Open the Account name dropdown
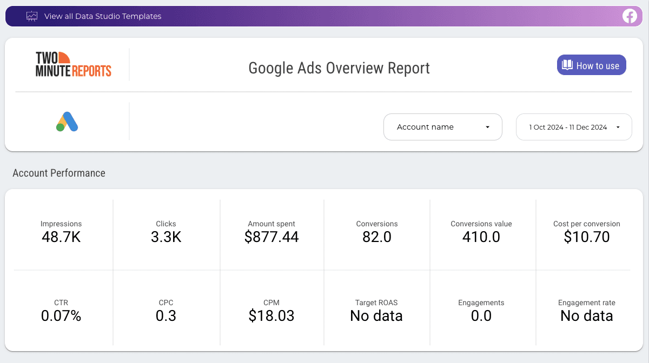The height and width of the screenshot is (363, 649). point(442,127)
